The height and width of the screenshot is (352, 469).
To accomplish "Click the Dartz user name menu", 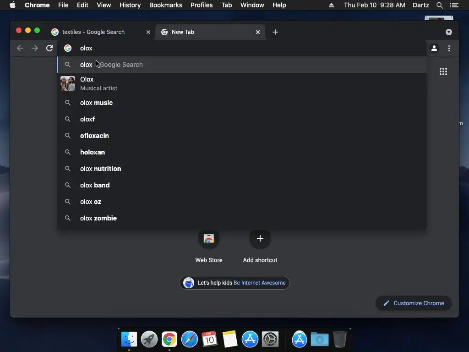I will click(420, 5).
